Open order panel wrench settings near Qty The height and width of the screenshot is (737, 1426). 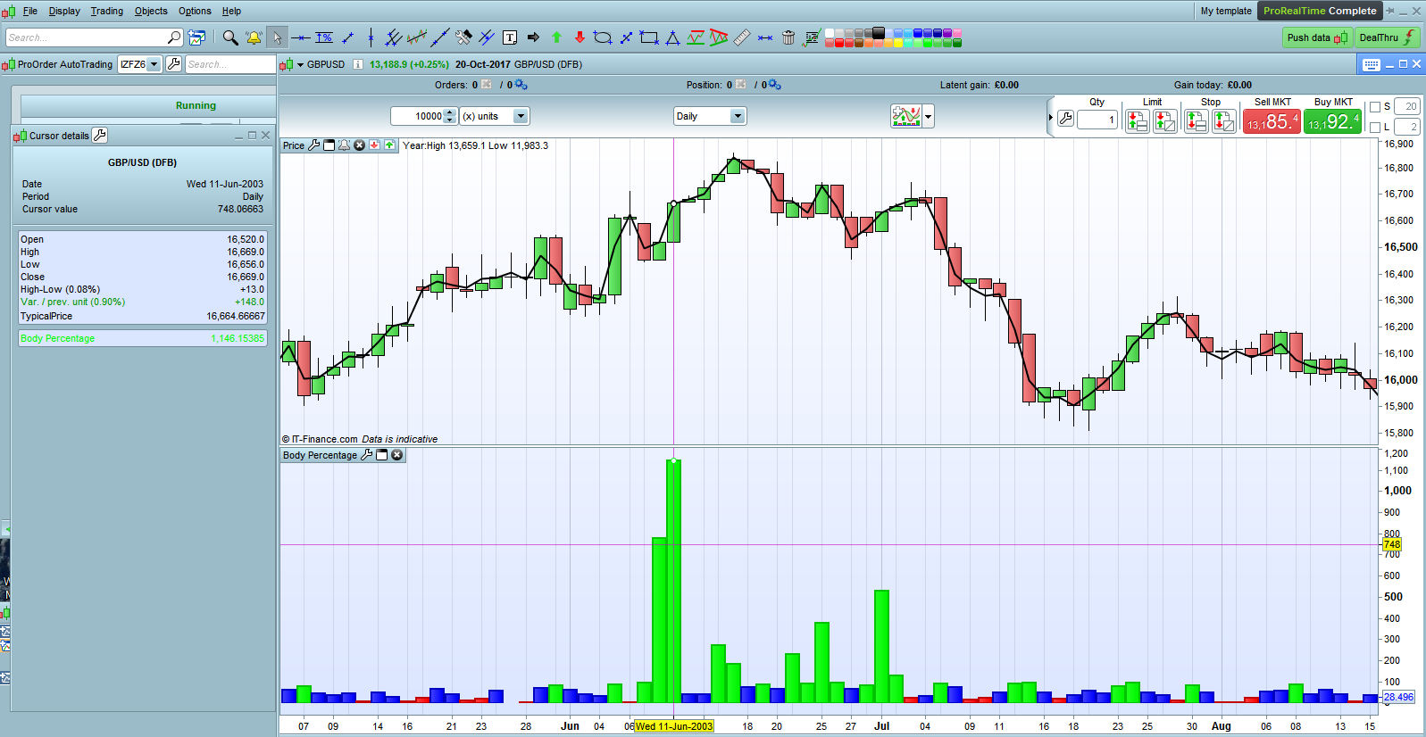coord(1065,119)
